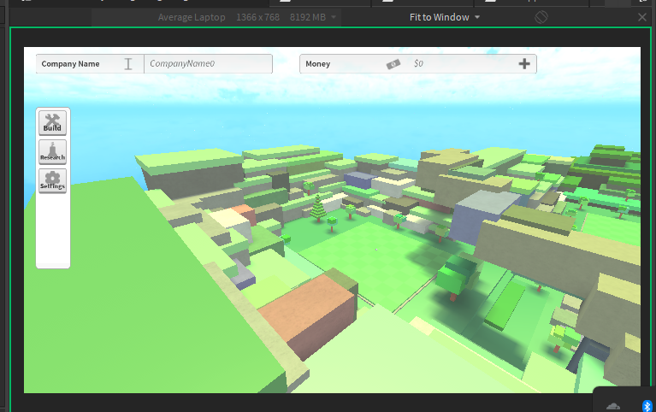The height and width of the screenshot is (412, 656).
Task: Click the text cursor icon by Company Name
Action: pyautogui.click(x=128, y=64)
